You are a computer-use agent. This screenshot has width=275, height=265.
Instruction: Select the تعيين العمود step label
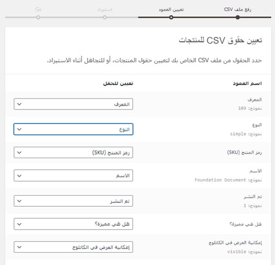coord(171,9)
